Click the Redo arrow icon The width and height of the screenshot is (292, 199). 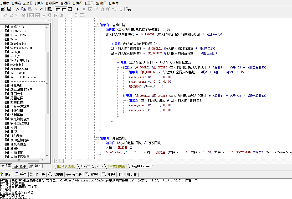[35, 9]
